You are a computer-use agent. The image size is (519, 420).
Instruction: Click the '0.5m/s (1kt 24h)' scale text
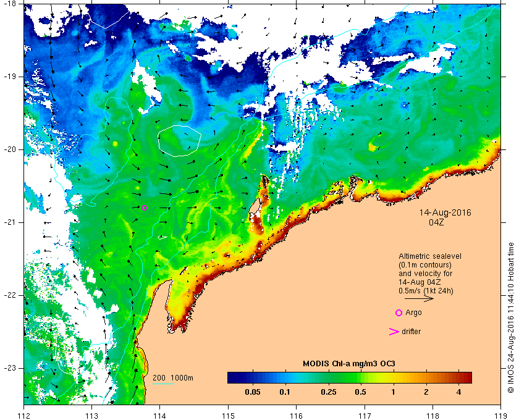coord(426,291)
